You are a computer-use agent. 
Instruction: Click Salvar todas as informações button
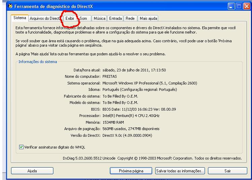[180, 171]
